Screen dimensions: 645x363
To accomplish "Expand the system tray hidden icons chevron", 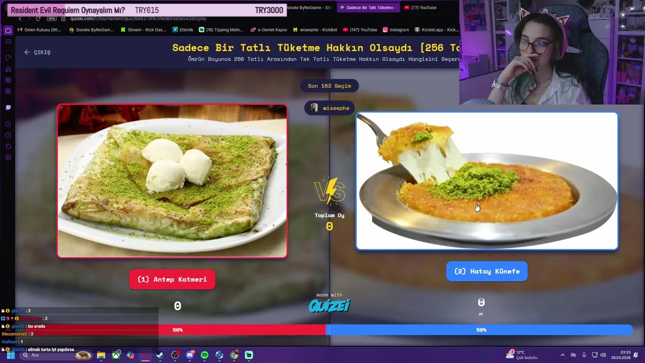I will (562, 355).
